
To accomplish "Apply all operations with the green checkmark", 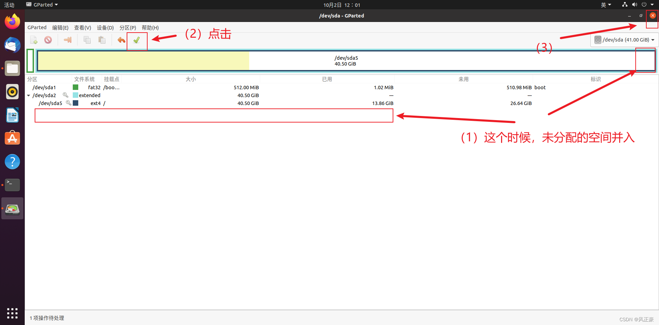I will point(137,40).
